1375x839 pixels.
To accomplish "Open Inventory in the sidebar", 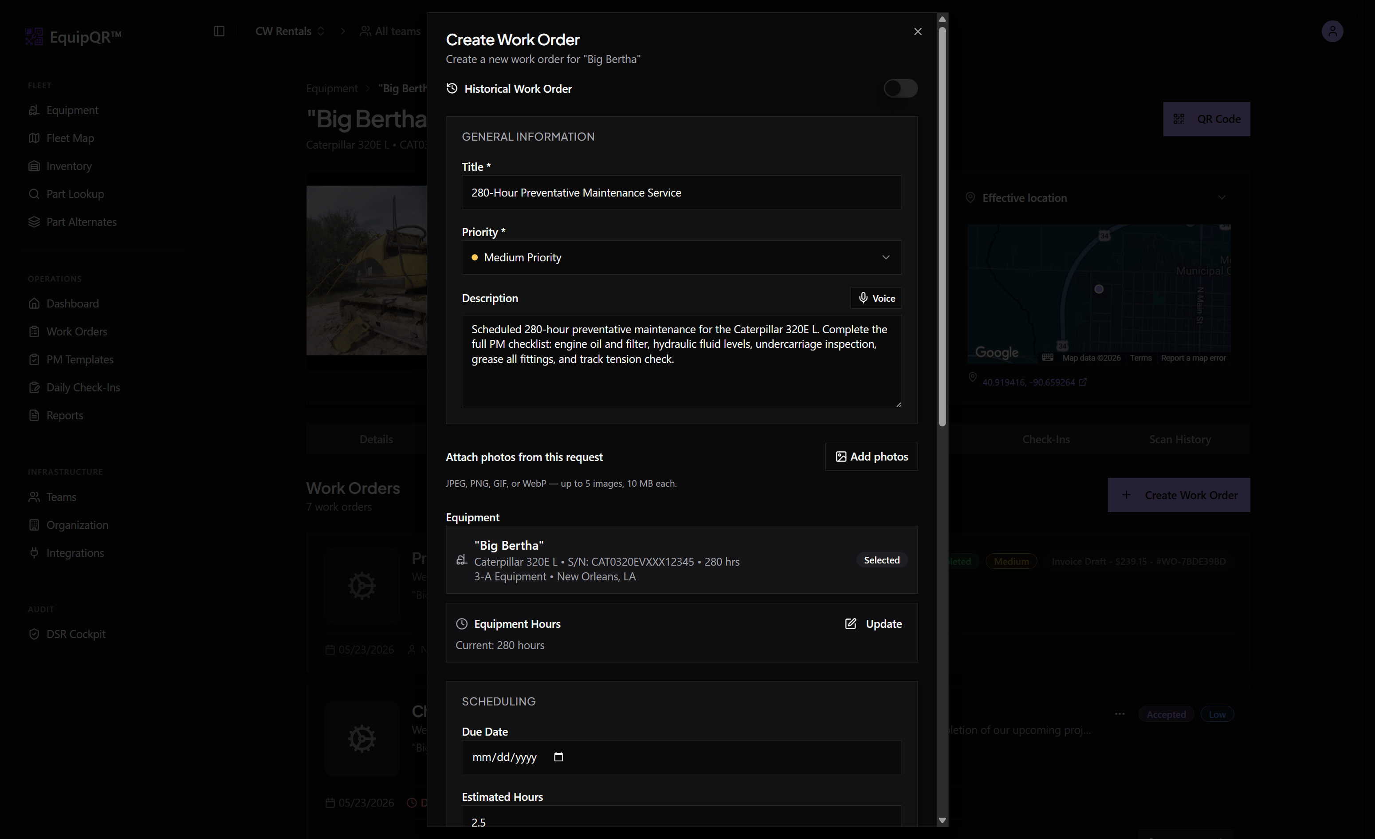I will click(x=60, y=166).
